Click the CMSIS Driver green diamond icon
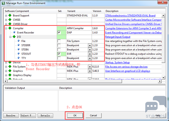Image resolution: width=169 pixels, height=121 pixels. (10, 24)
